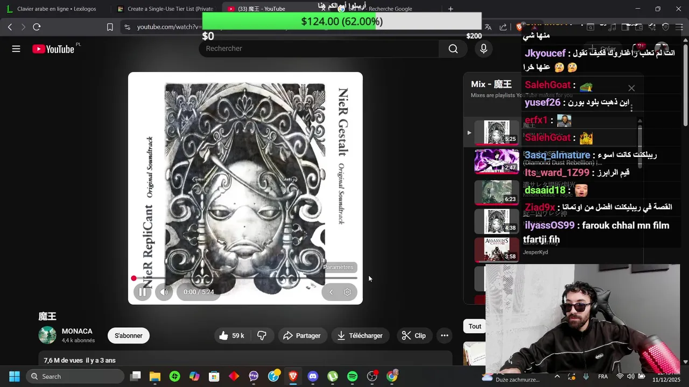
Task: Play the 3:58 Assassin's Creed II video
Action: pos(496,249)
